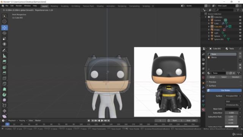Select the Spin tool
The width and height of the screenshot is (243, 137).
[4, 94]
